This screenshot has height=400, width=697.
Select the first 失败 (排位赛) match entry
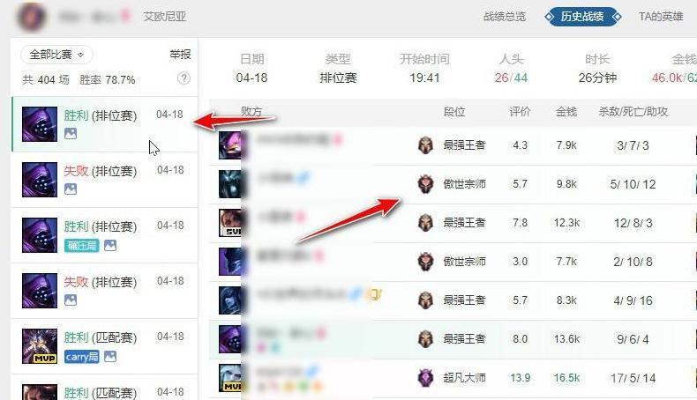(105, 180)
